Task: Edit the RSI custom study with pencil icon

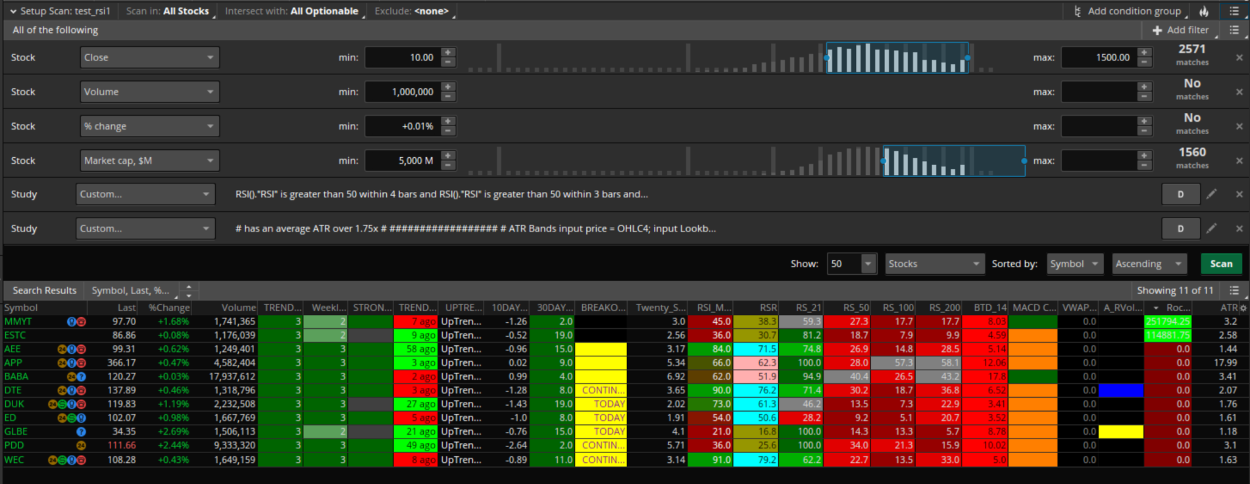Action: (1212, 193)
